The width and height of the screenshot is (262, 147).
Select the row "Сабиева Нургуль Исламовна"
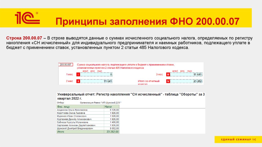click(x=88, y=122)
